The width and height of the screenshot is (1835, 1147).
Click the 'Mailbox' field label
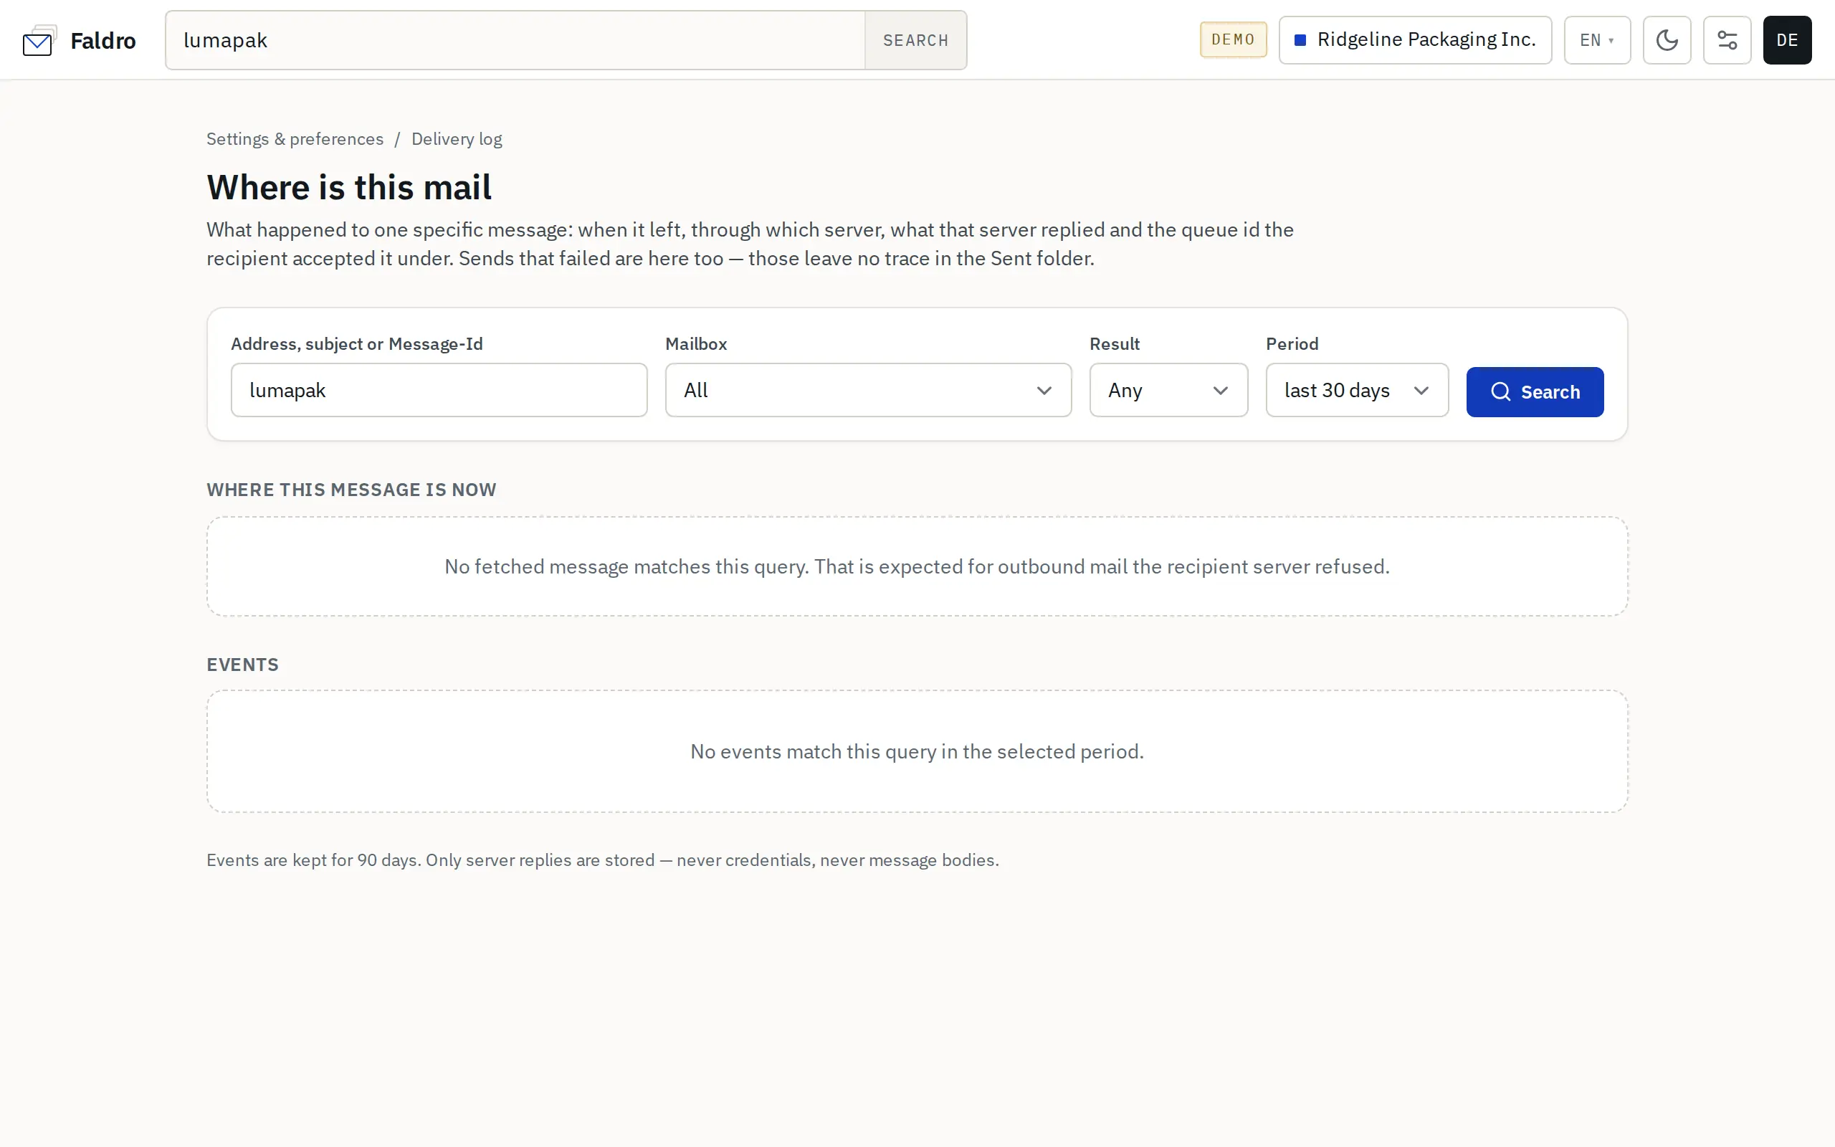[x=696, y=343]
